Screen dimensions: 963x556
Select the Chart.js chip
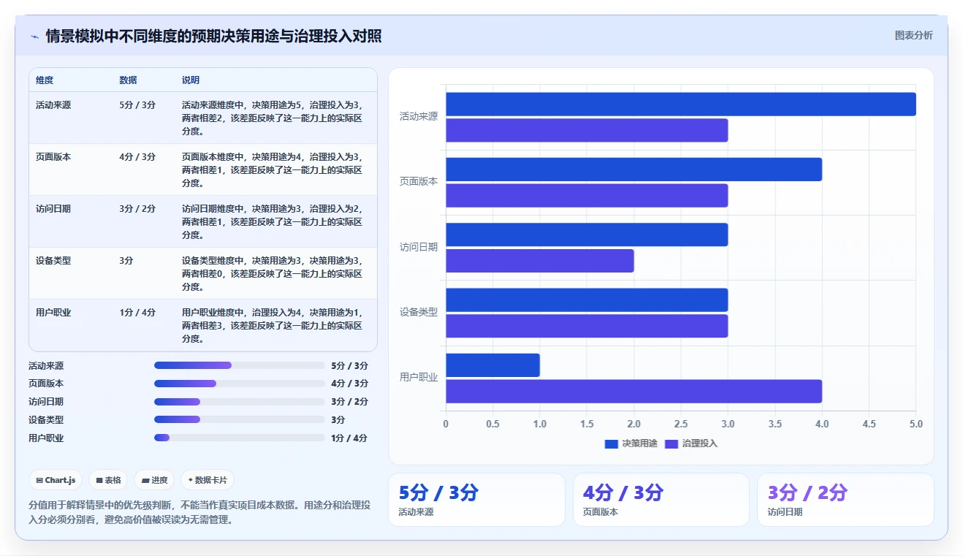pyautogui.click(x=56, y=480)
